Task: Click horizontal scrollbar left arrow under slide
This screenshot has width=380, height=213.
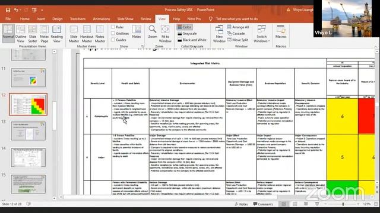Action: (61, 197)
